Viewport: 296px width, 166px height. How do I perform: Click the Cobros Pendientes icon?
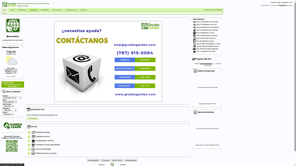click(33, 149)
